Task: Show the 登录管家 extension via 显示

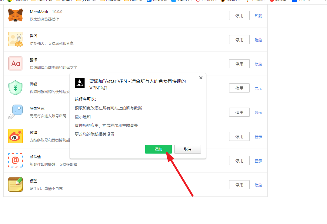Action: click(258, 112)
